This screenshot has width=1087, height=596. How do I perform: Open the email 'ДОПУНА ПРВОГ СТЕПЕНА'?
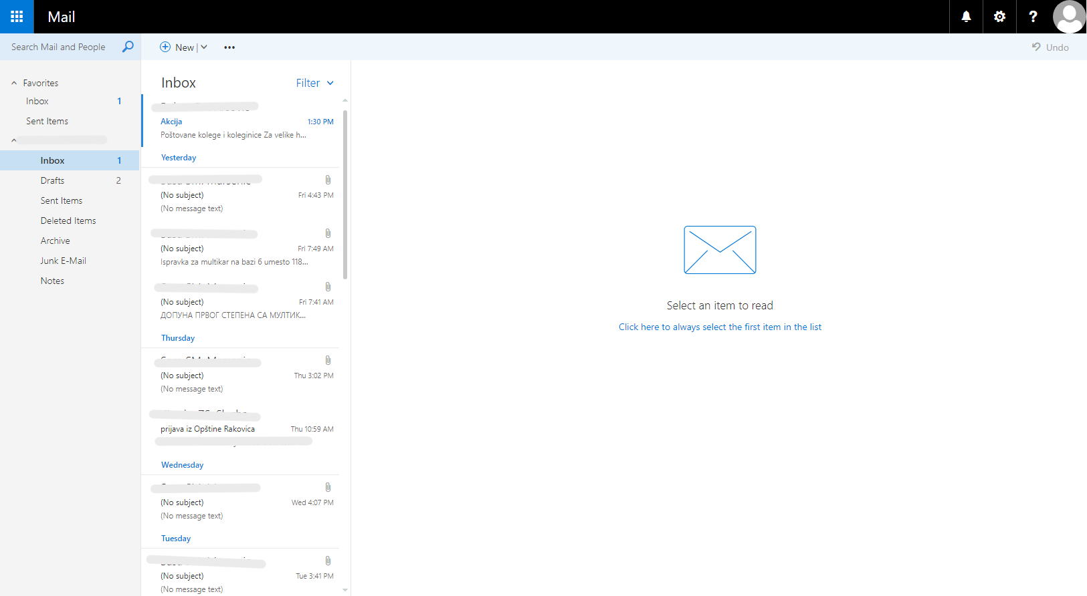click(x=241, y=301)
